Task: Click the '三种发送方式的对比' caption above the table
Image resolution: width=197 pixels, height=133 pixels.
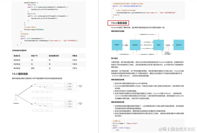Action: [x=19, y=50]
